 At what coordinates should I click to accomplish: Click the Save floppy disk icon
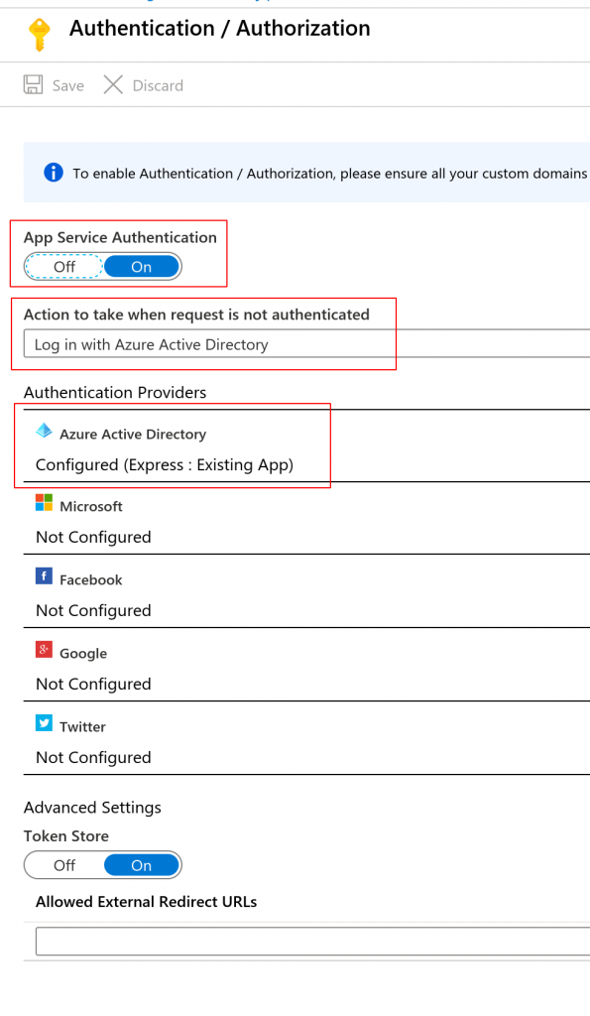pyautogui.click(x=33, y=85)
